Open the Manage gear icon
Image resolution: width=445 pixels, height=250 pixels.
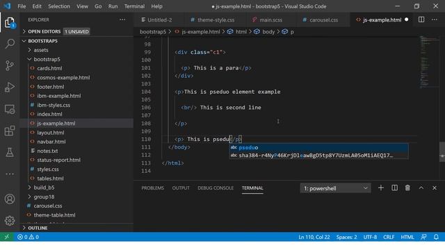pos(10,221)
